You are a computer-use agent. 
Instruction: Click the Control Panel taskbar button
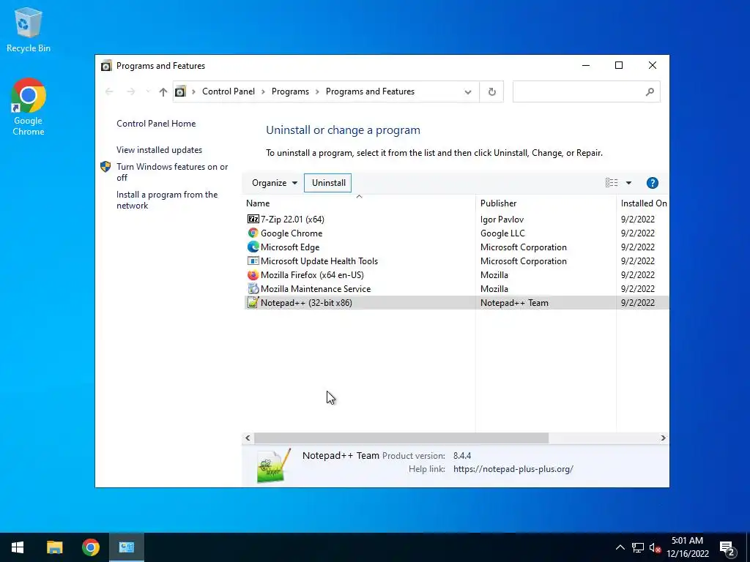(127, 547)
